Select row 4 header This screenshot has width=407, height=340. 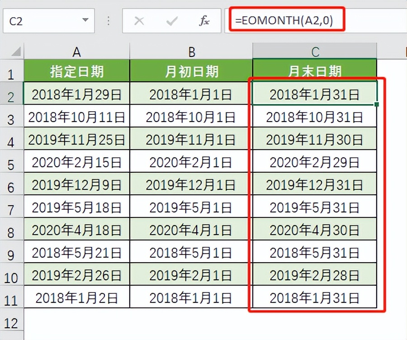tap(12, 139)
